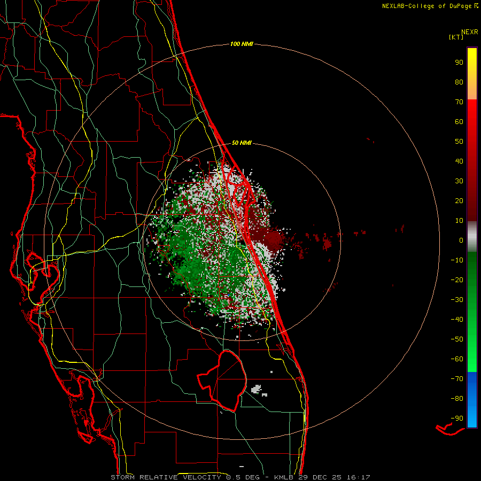This screenshot has width=481, height=481.
Task: Click the -30 knot scale label
Action: 457,300
